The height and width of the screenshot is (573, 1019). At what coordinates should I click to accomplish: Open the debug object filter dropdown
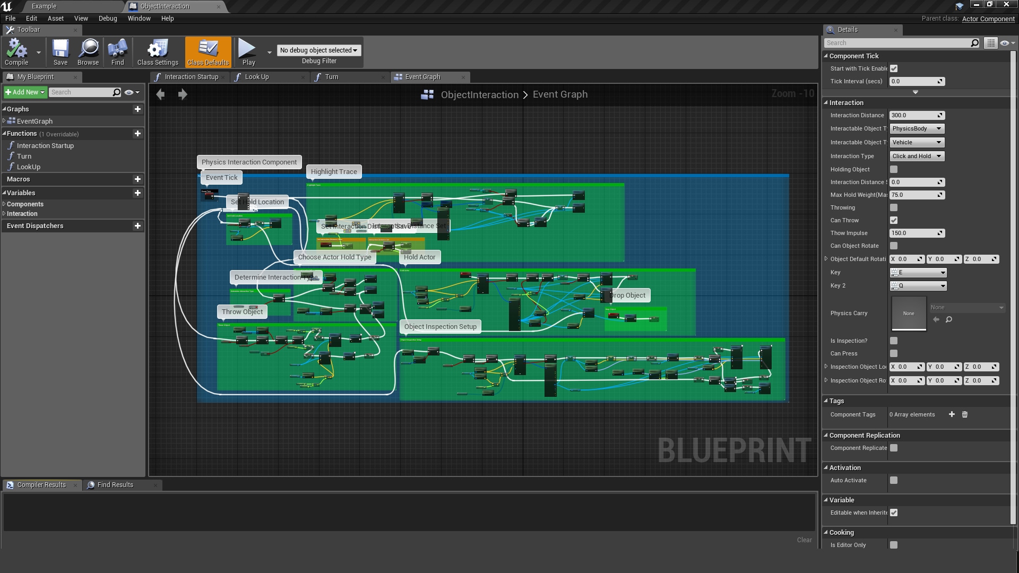tap(318, 50)
